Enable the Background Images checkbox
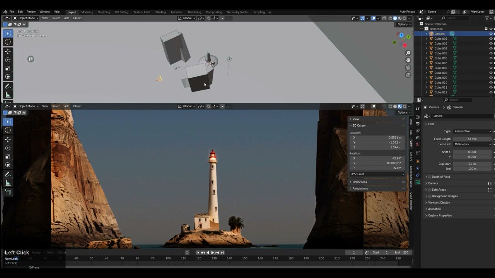 coord(430,196)
